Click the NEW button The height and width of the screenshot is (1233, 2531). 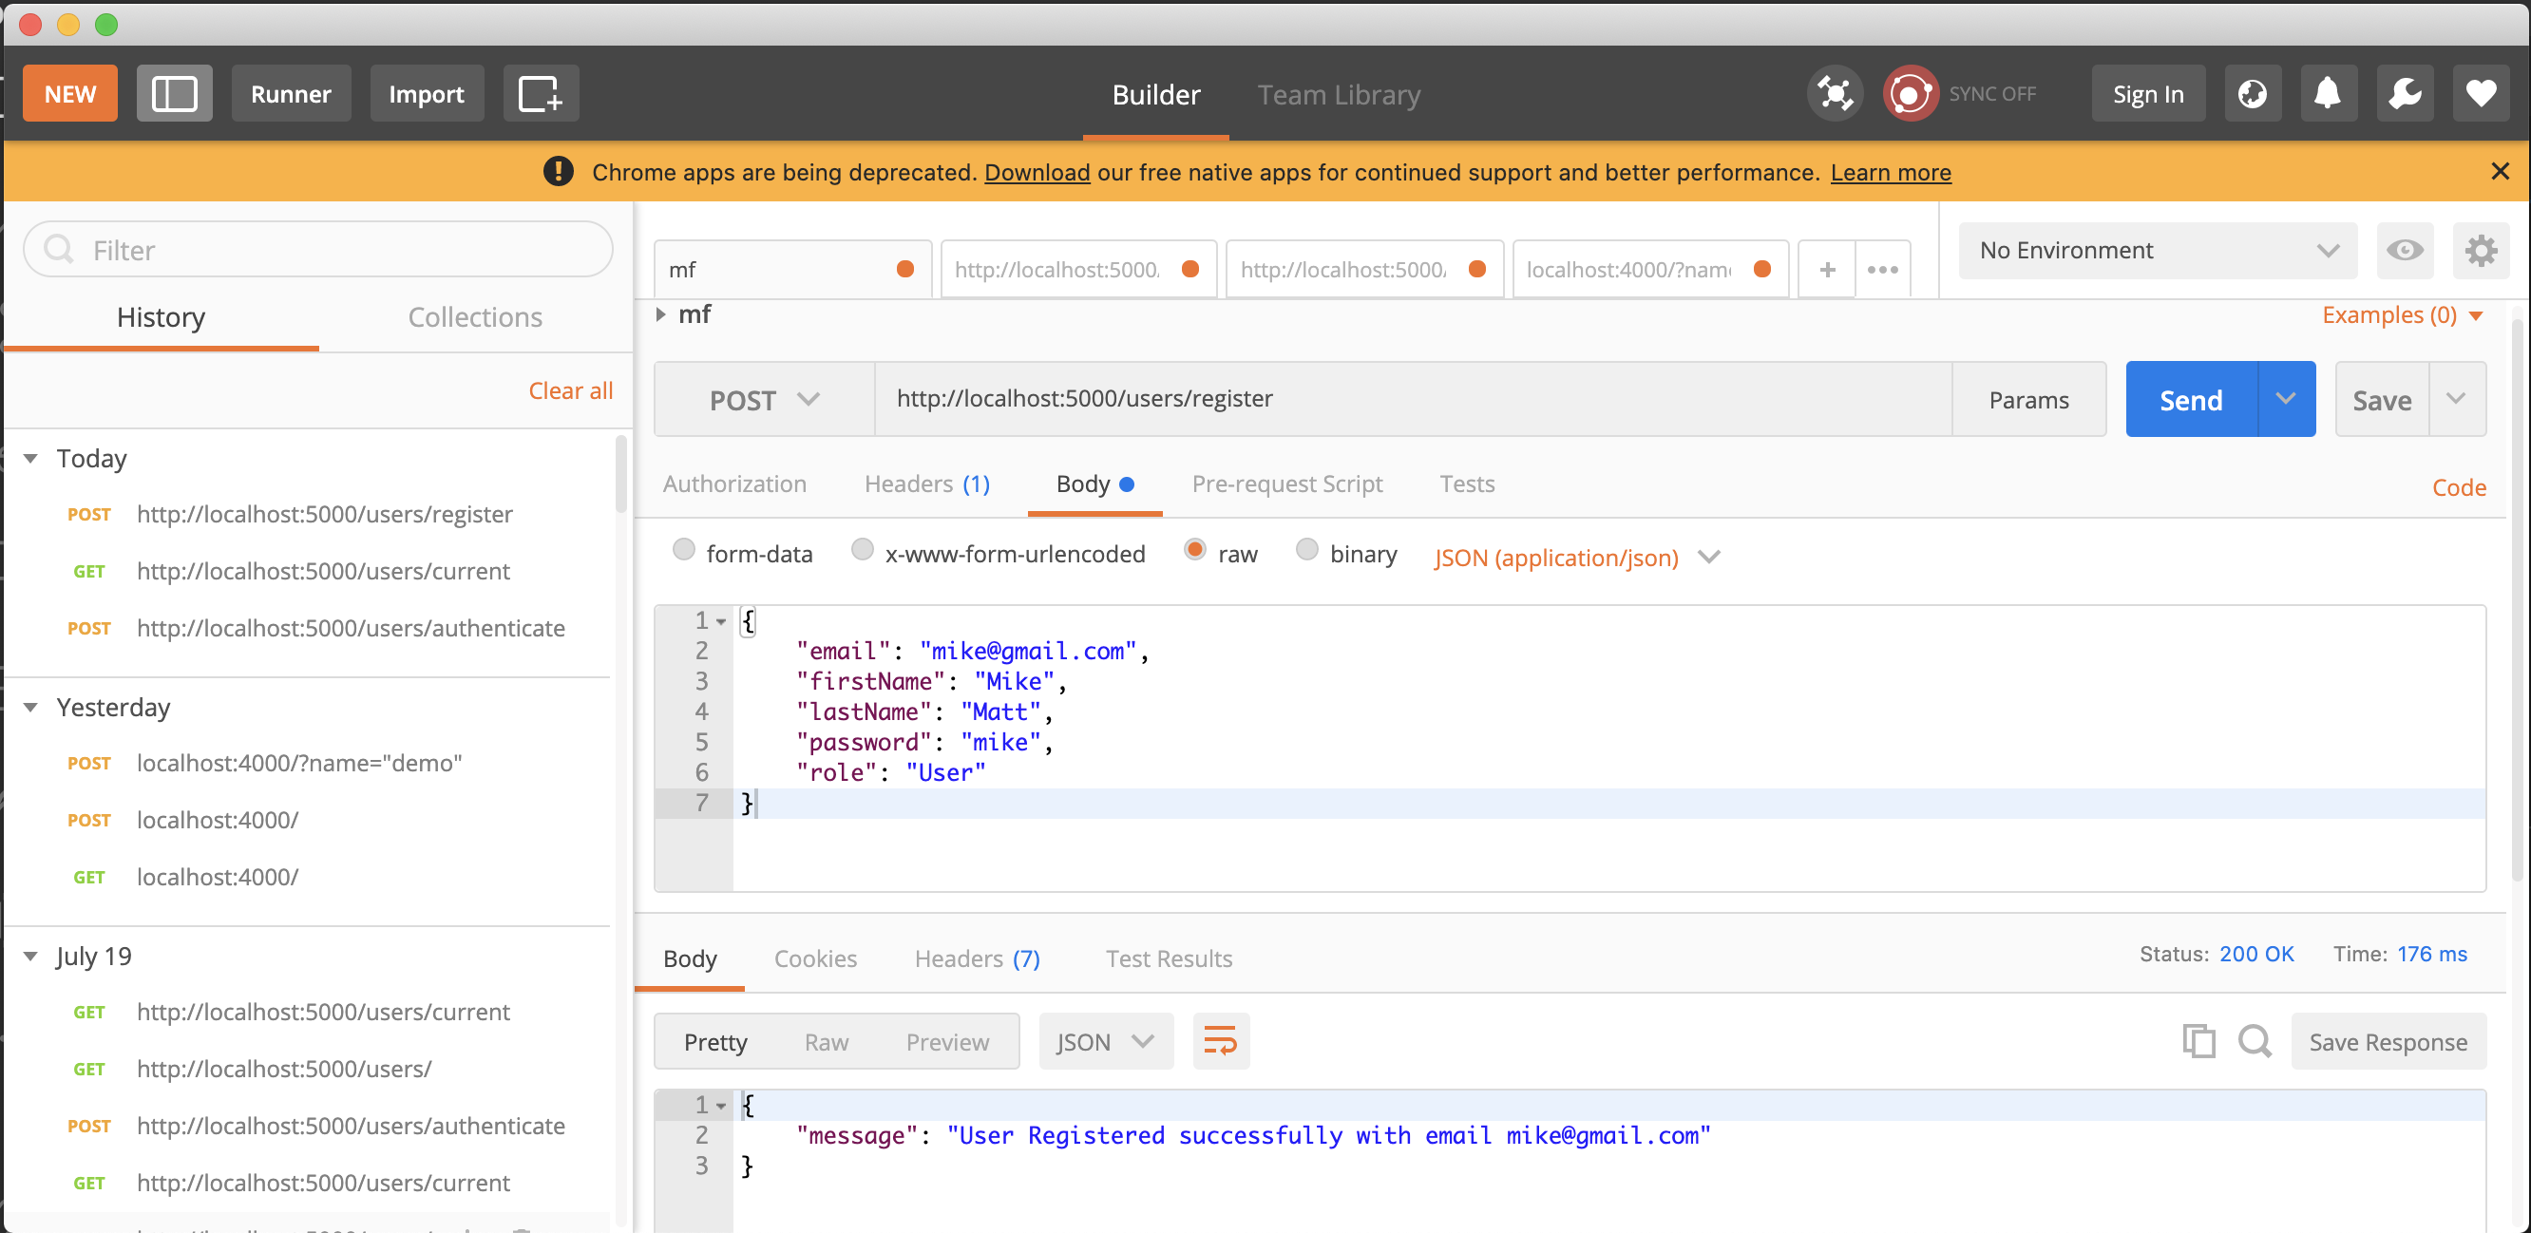(69, 93)
